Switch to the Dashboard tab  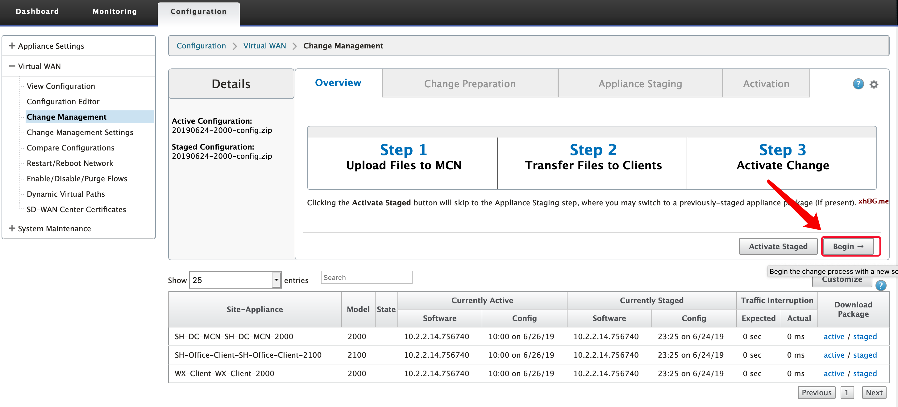click(37, 11)
